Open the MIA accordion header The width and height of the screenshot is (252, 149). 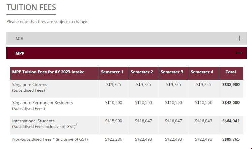point(20,38)
